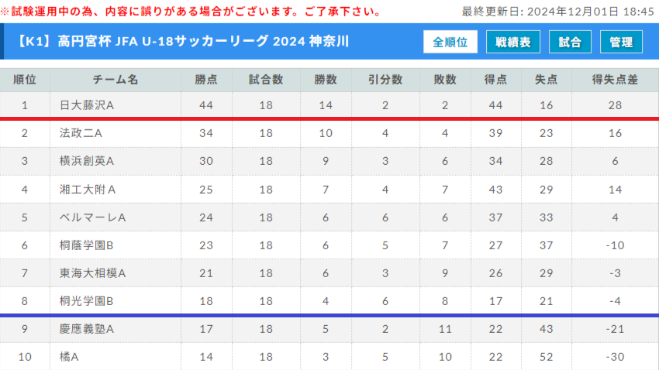Click the 順位 column header
This screenshot has height=370, width=659.
24,80
